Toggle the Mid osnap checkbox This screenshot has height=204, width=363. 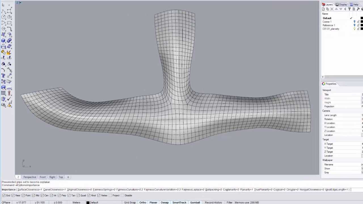pyautogui.click(x=33, y=195)
